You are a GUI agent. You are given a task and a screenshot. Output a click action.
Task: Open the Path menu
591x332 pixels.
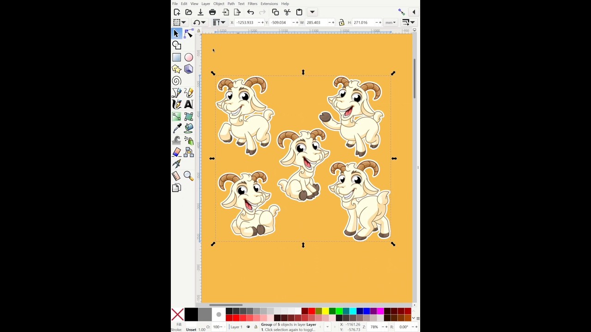click(x=231, y=4)
